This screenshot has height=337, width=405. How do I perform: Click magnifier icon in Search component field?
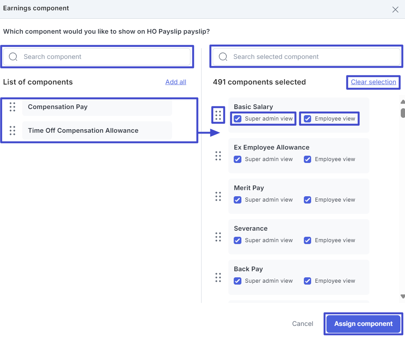tap(13, 57)
